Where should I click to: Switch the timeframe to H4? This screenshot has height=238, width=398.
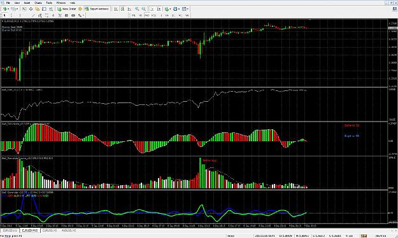(167, 15)
